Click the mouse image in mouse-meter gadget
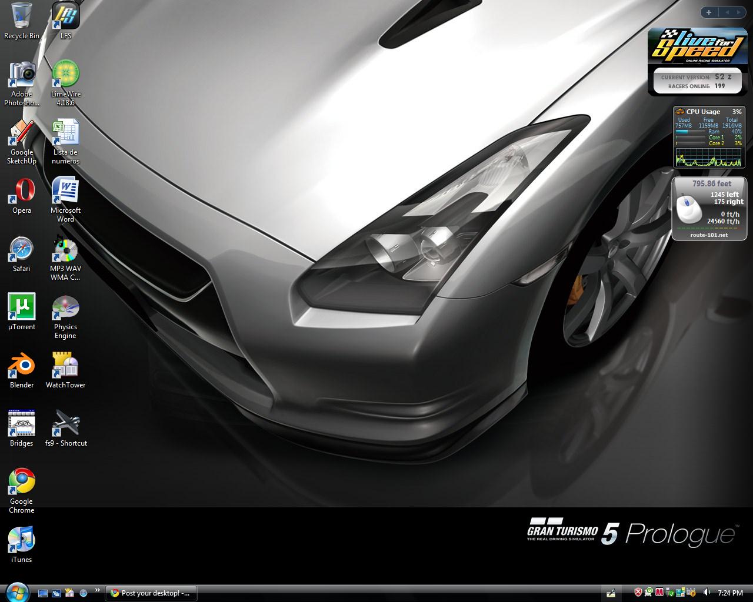 [x=688, y=209]
